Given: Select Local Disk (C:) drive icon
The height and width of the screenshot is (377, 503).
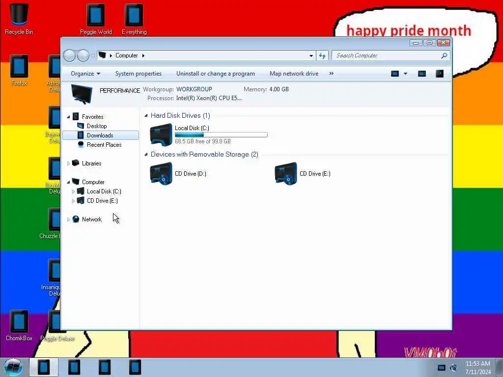Looking at the screenshot, I should (x=161, y=135).
